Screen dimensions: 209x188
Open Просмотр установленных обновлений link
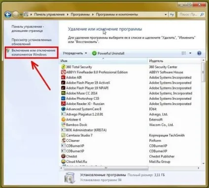32,42
